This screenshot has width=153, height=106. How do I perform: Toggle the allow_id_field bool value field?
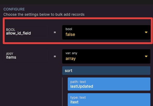click(x=106, y=32)
